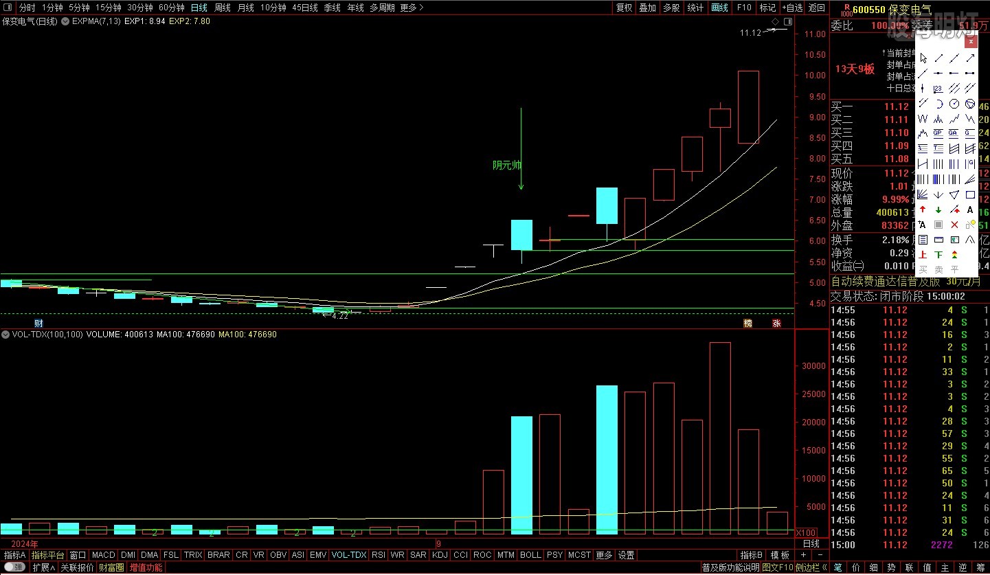Select the KDJ indicator tab
Image resolution: width=990 pixels, height=575 pixels.
(440, 555)
